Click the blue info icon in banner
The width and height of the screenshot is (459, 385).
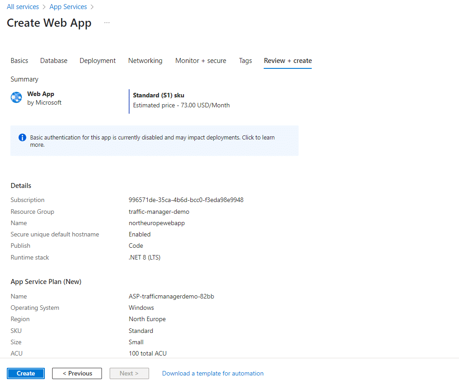click(22, 138)
